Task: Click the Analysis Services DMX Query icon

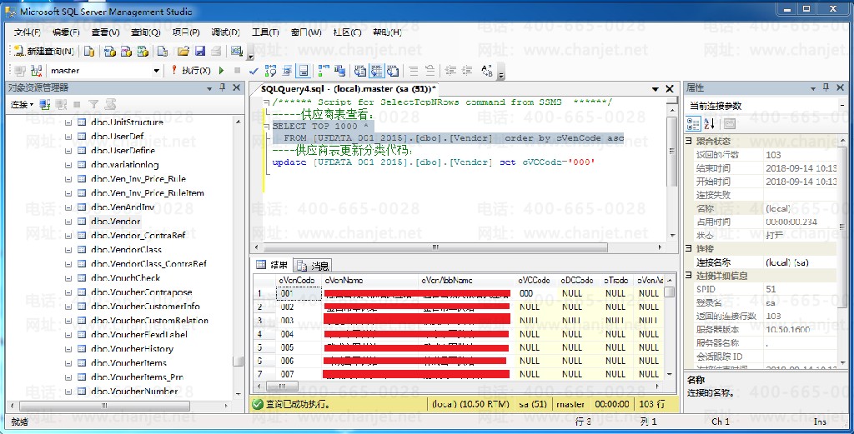Action: point(127,51)
